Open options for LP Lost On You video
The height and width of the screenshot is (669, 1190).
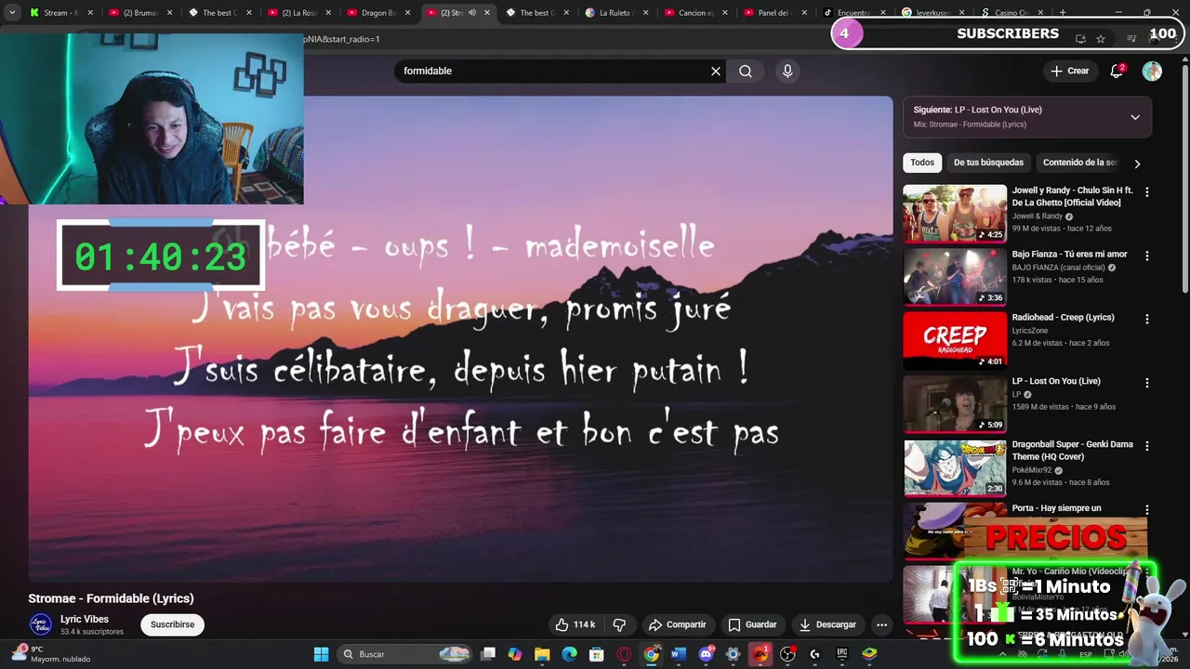(1146, 383)
